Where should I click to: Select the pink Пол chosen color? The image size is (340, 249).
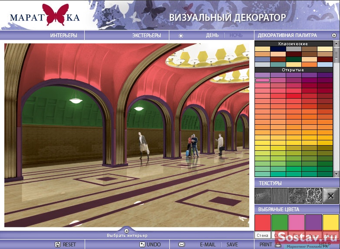pyautogui.click(x=297, y=223)
